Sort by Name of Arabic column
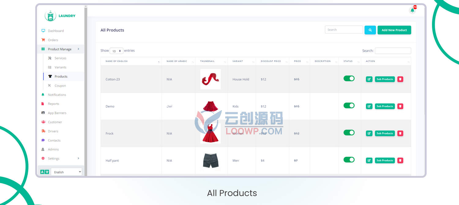Viewport: 459px width, 205px height. [178, 61]
